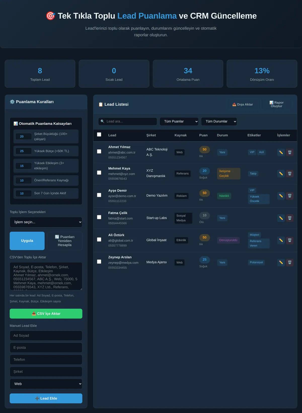Mark the Ali Öztürk row checkbox

pos(99,239)
